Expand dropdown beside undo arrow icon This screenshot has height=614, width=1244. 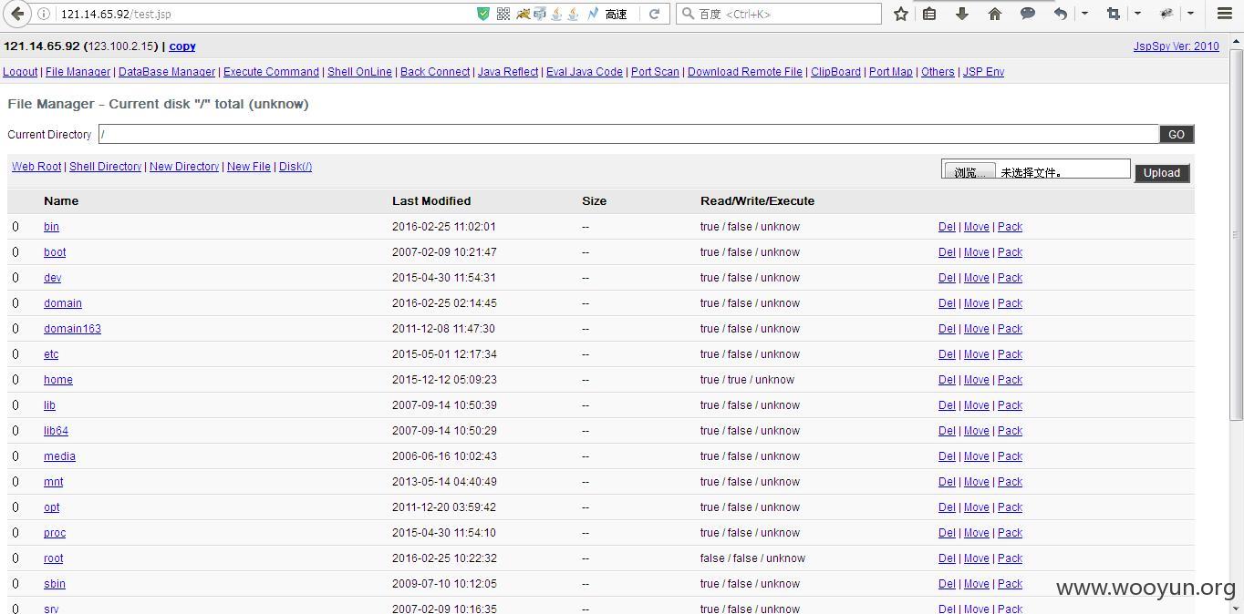(x=1084, y=14)
